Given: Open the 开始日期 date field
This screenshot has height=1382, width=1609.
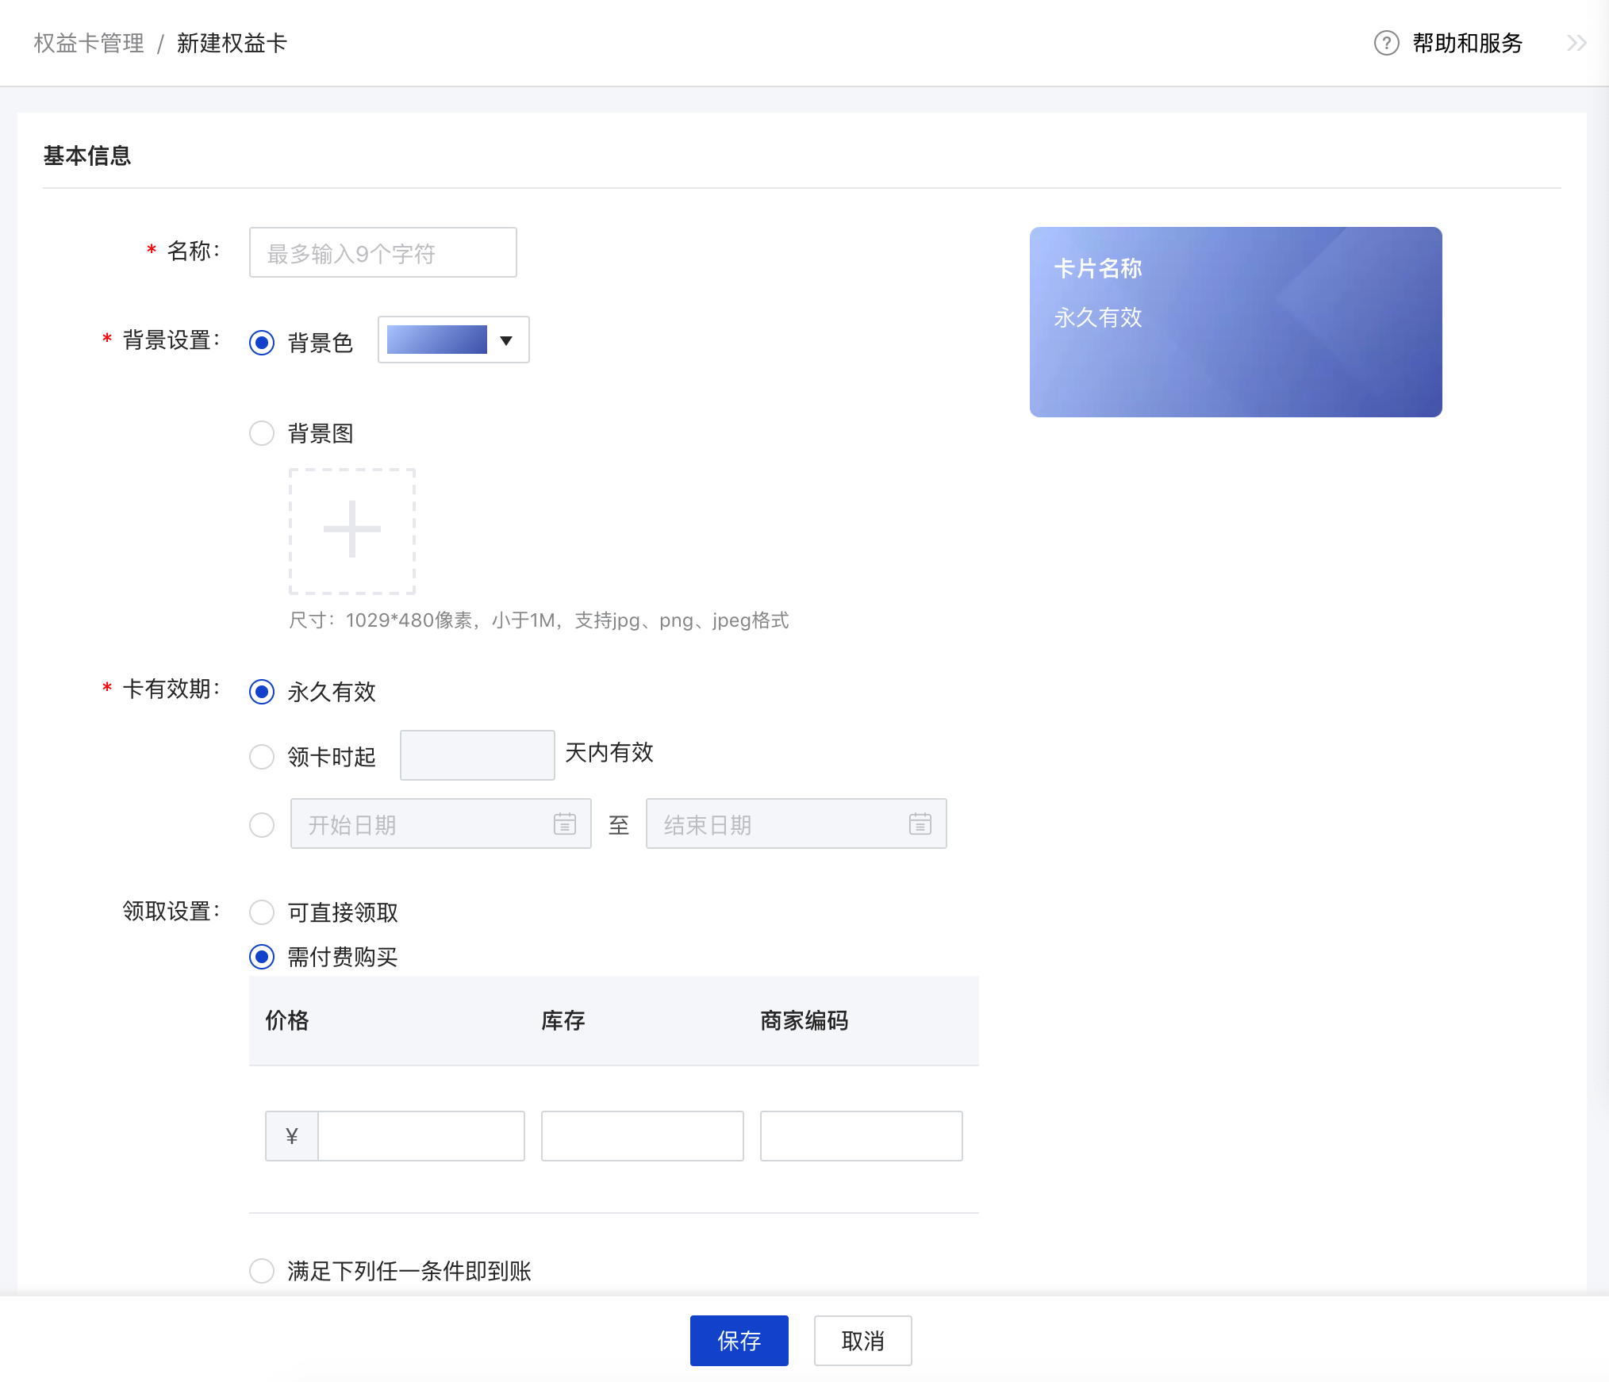Looking at the screenshot, I should [441, 823].
